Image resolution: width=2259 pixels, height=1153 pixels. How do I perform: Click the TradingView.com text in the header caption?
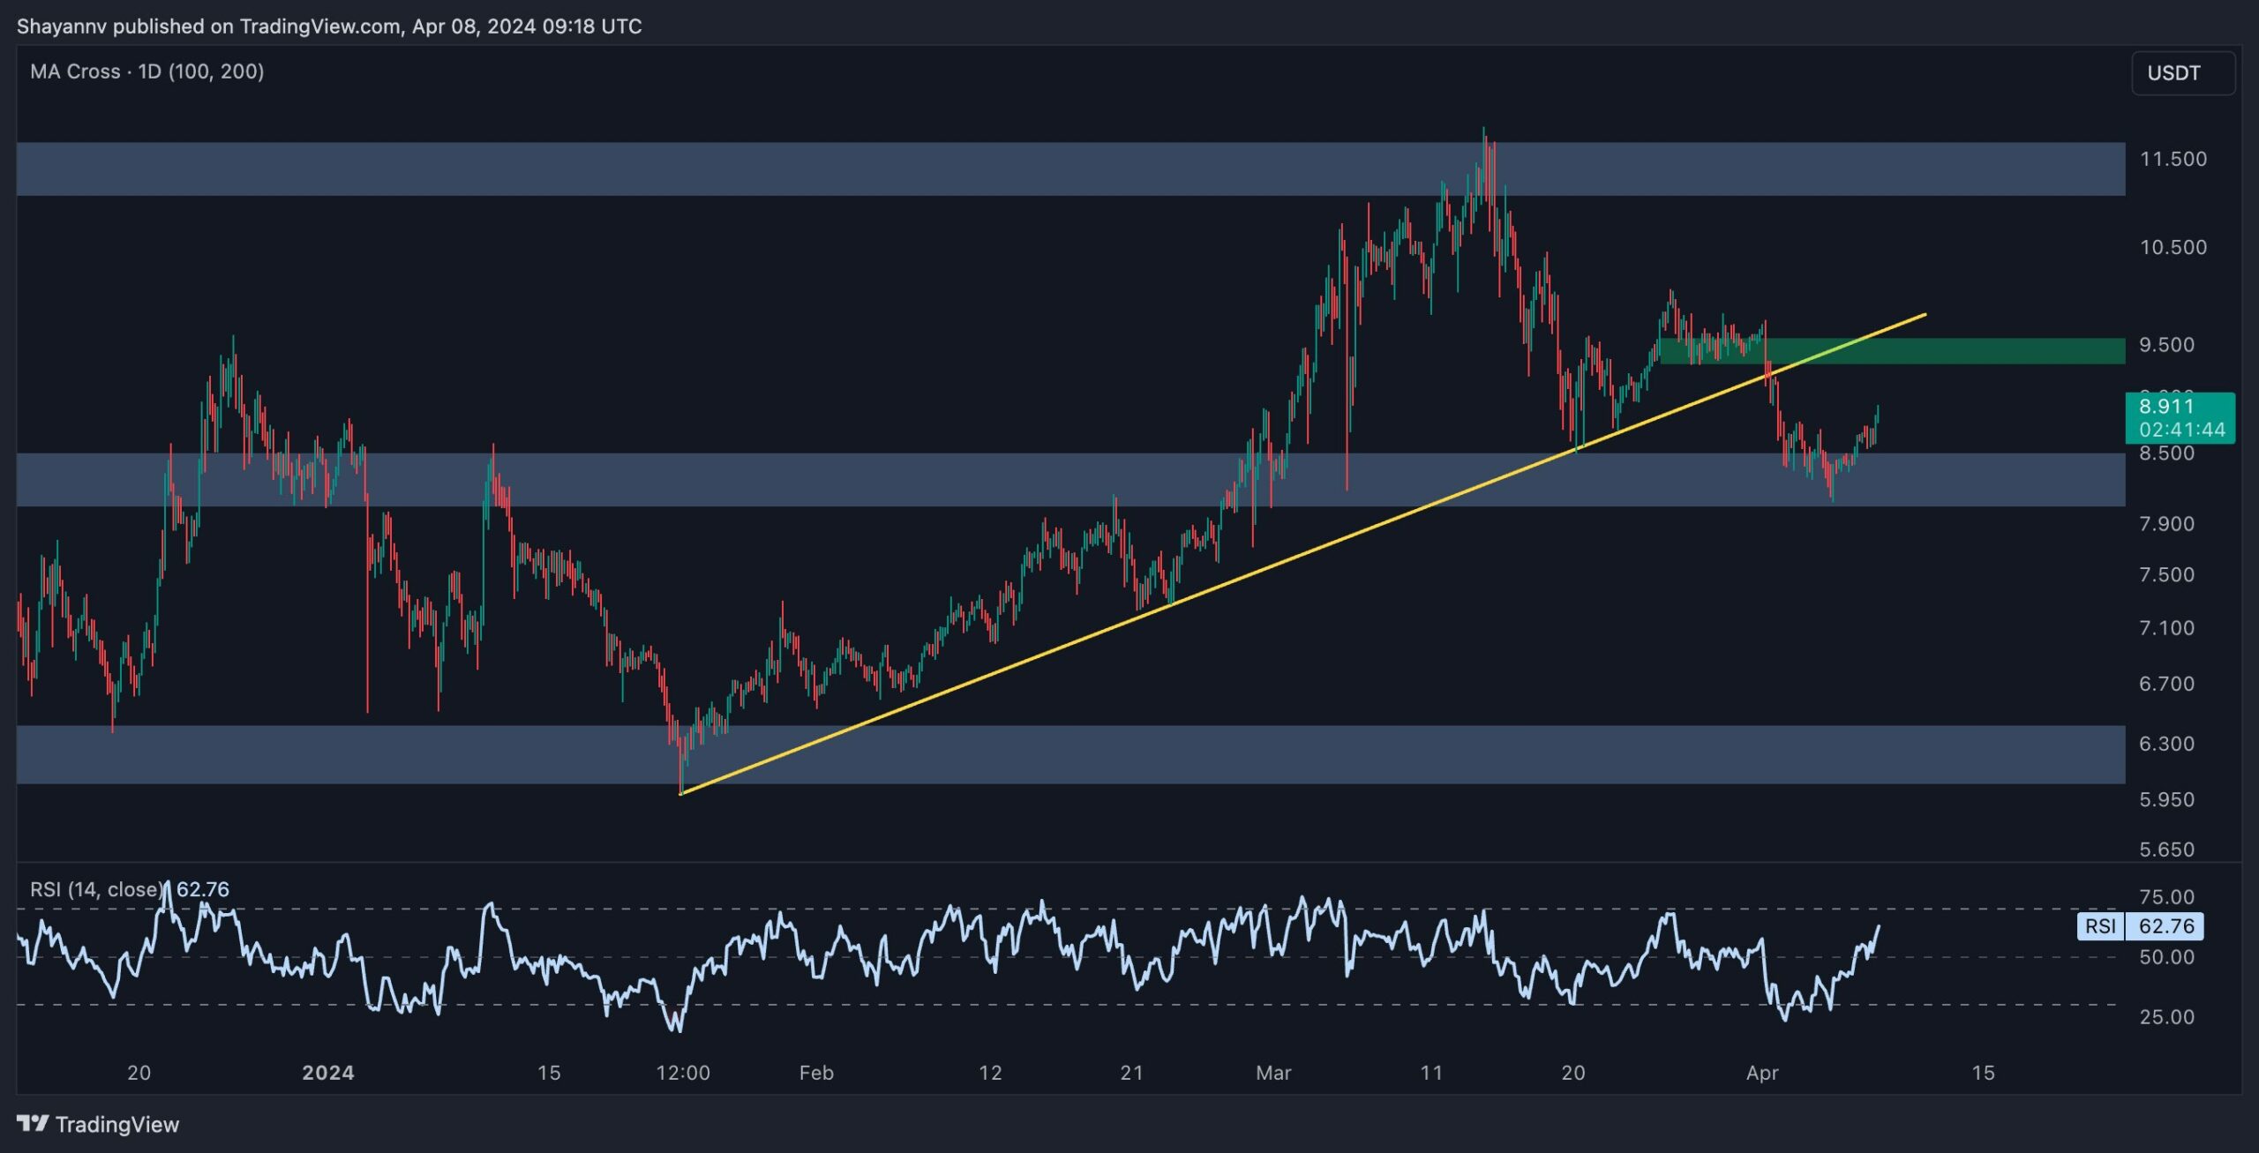pyautogui.click(x=319, y=26)
